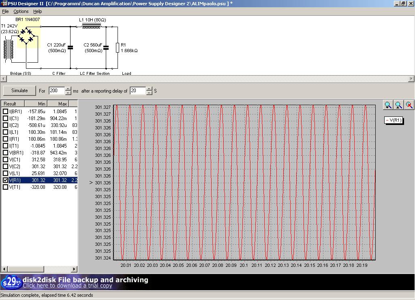Select the T1 transformer symbol in schematic
Image resolution: width=415 pixels, height=300 pixels.
(x=9, y=50)
